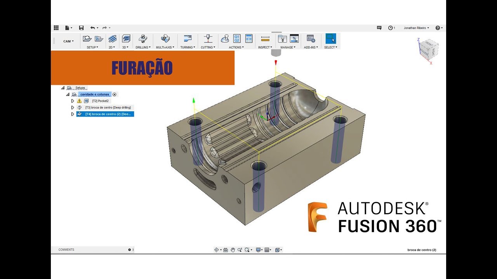Open the job status clock icon

(x=390, y=28)
